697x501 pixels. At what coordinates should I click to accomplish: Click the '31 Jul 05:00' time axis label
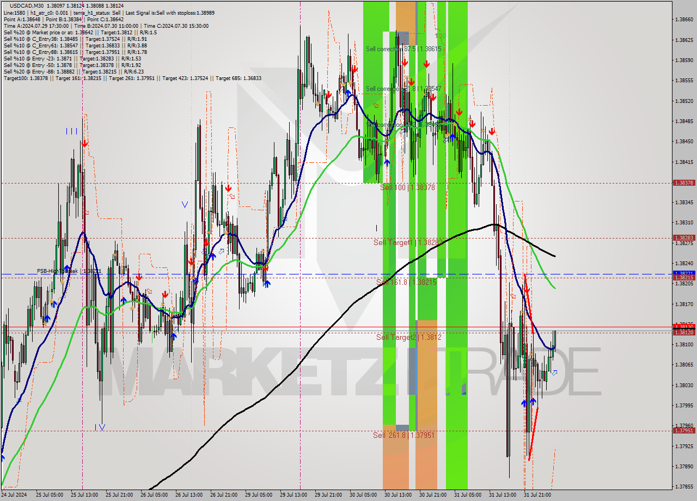coord(467,495)
